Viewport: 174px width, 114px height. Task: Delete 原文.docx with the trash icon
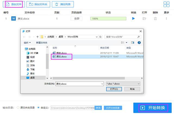[x=155, y=18]
